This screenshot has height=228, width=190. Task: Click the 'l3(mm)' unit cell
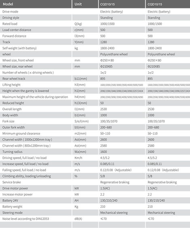pos(79,36)
